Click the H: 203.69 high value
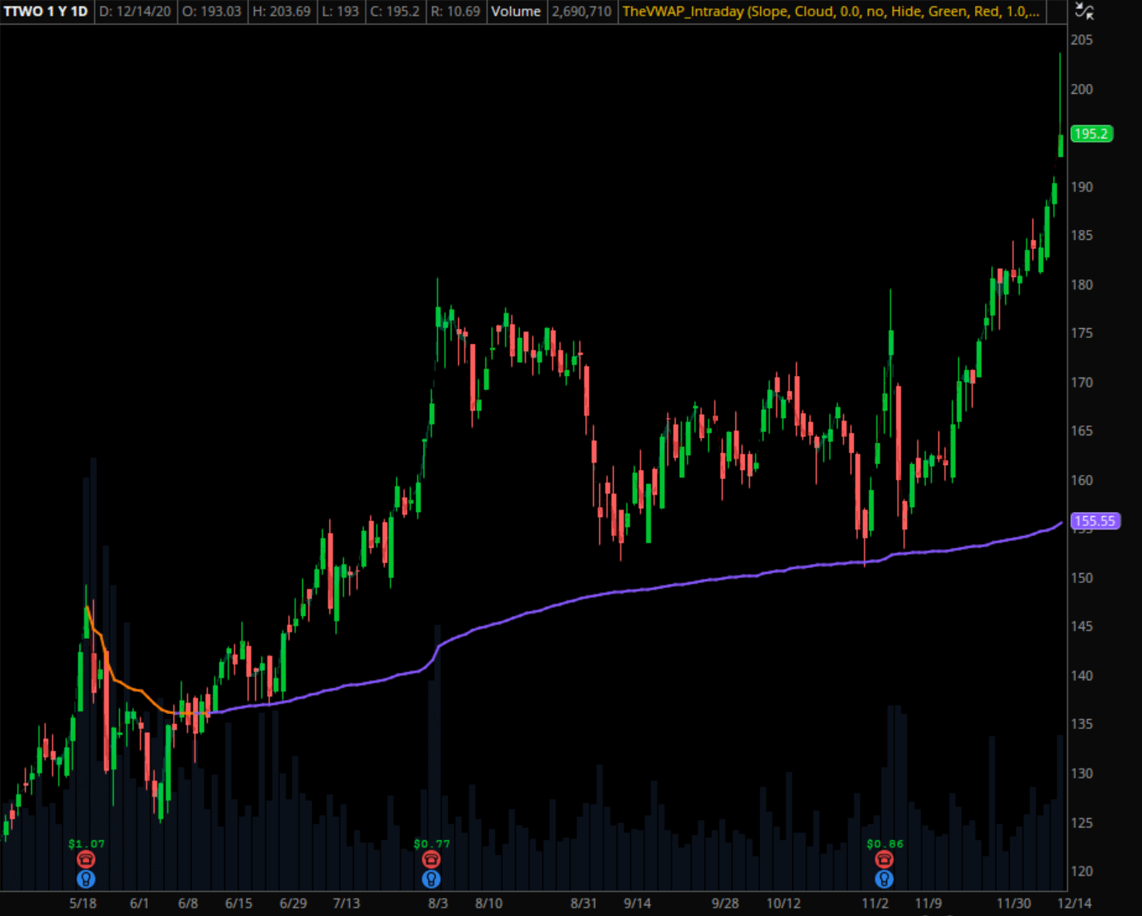This screenshot has width=1142, height=916. click(x=281, y=12)
